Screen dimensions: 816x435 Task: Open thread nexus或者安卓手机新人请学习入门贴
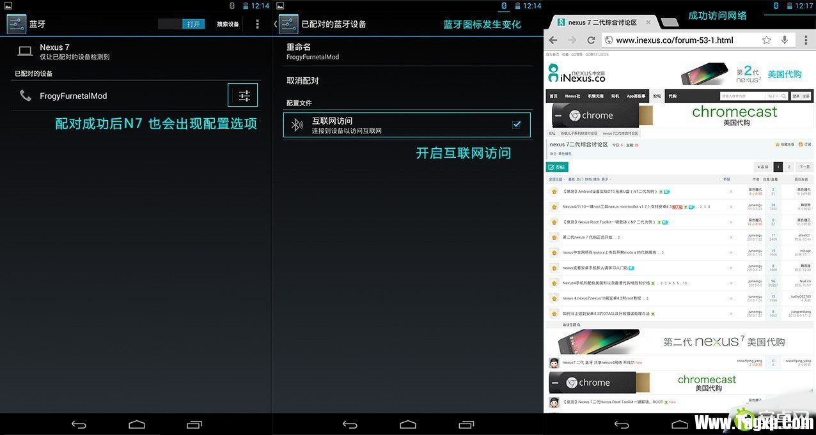[x=595, y=268]
